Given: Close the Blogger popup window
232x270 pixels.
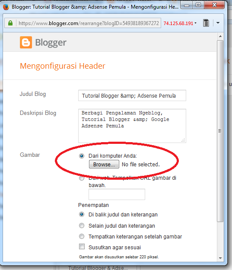Looking at the screenshot, I should [x=214, y=5].
